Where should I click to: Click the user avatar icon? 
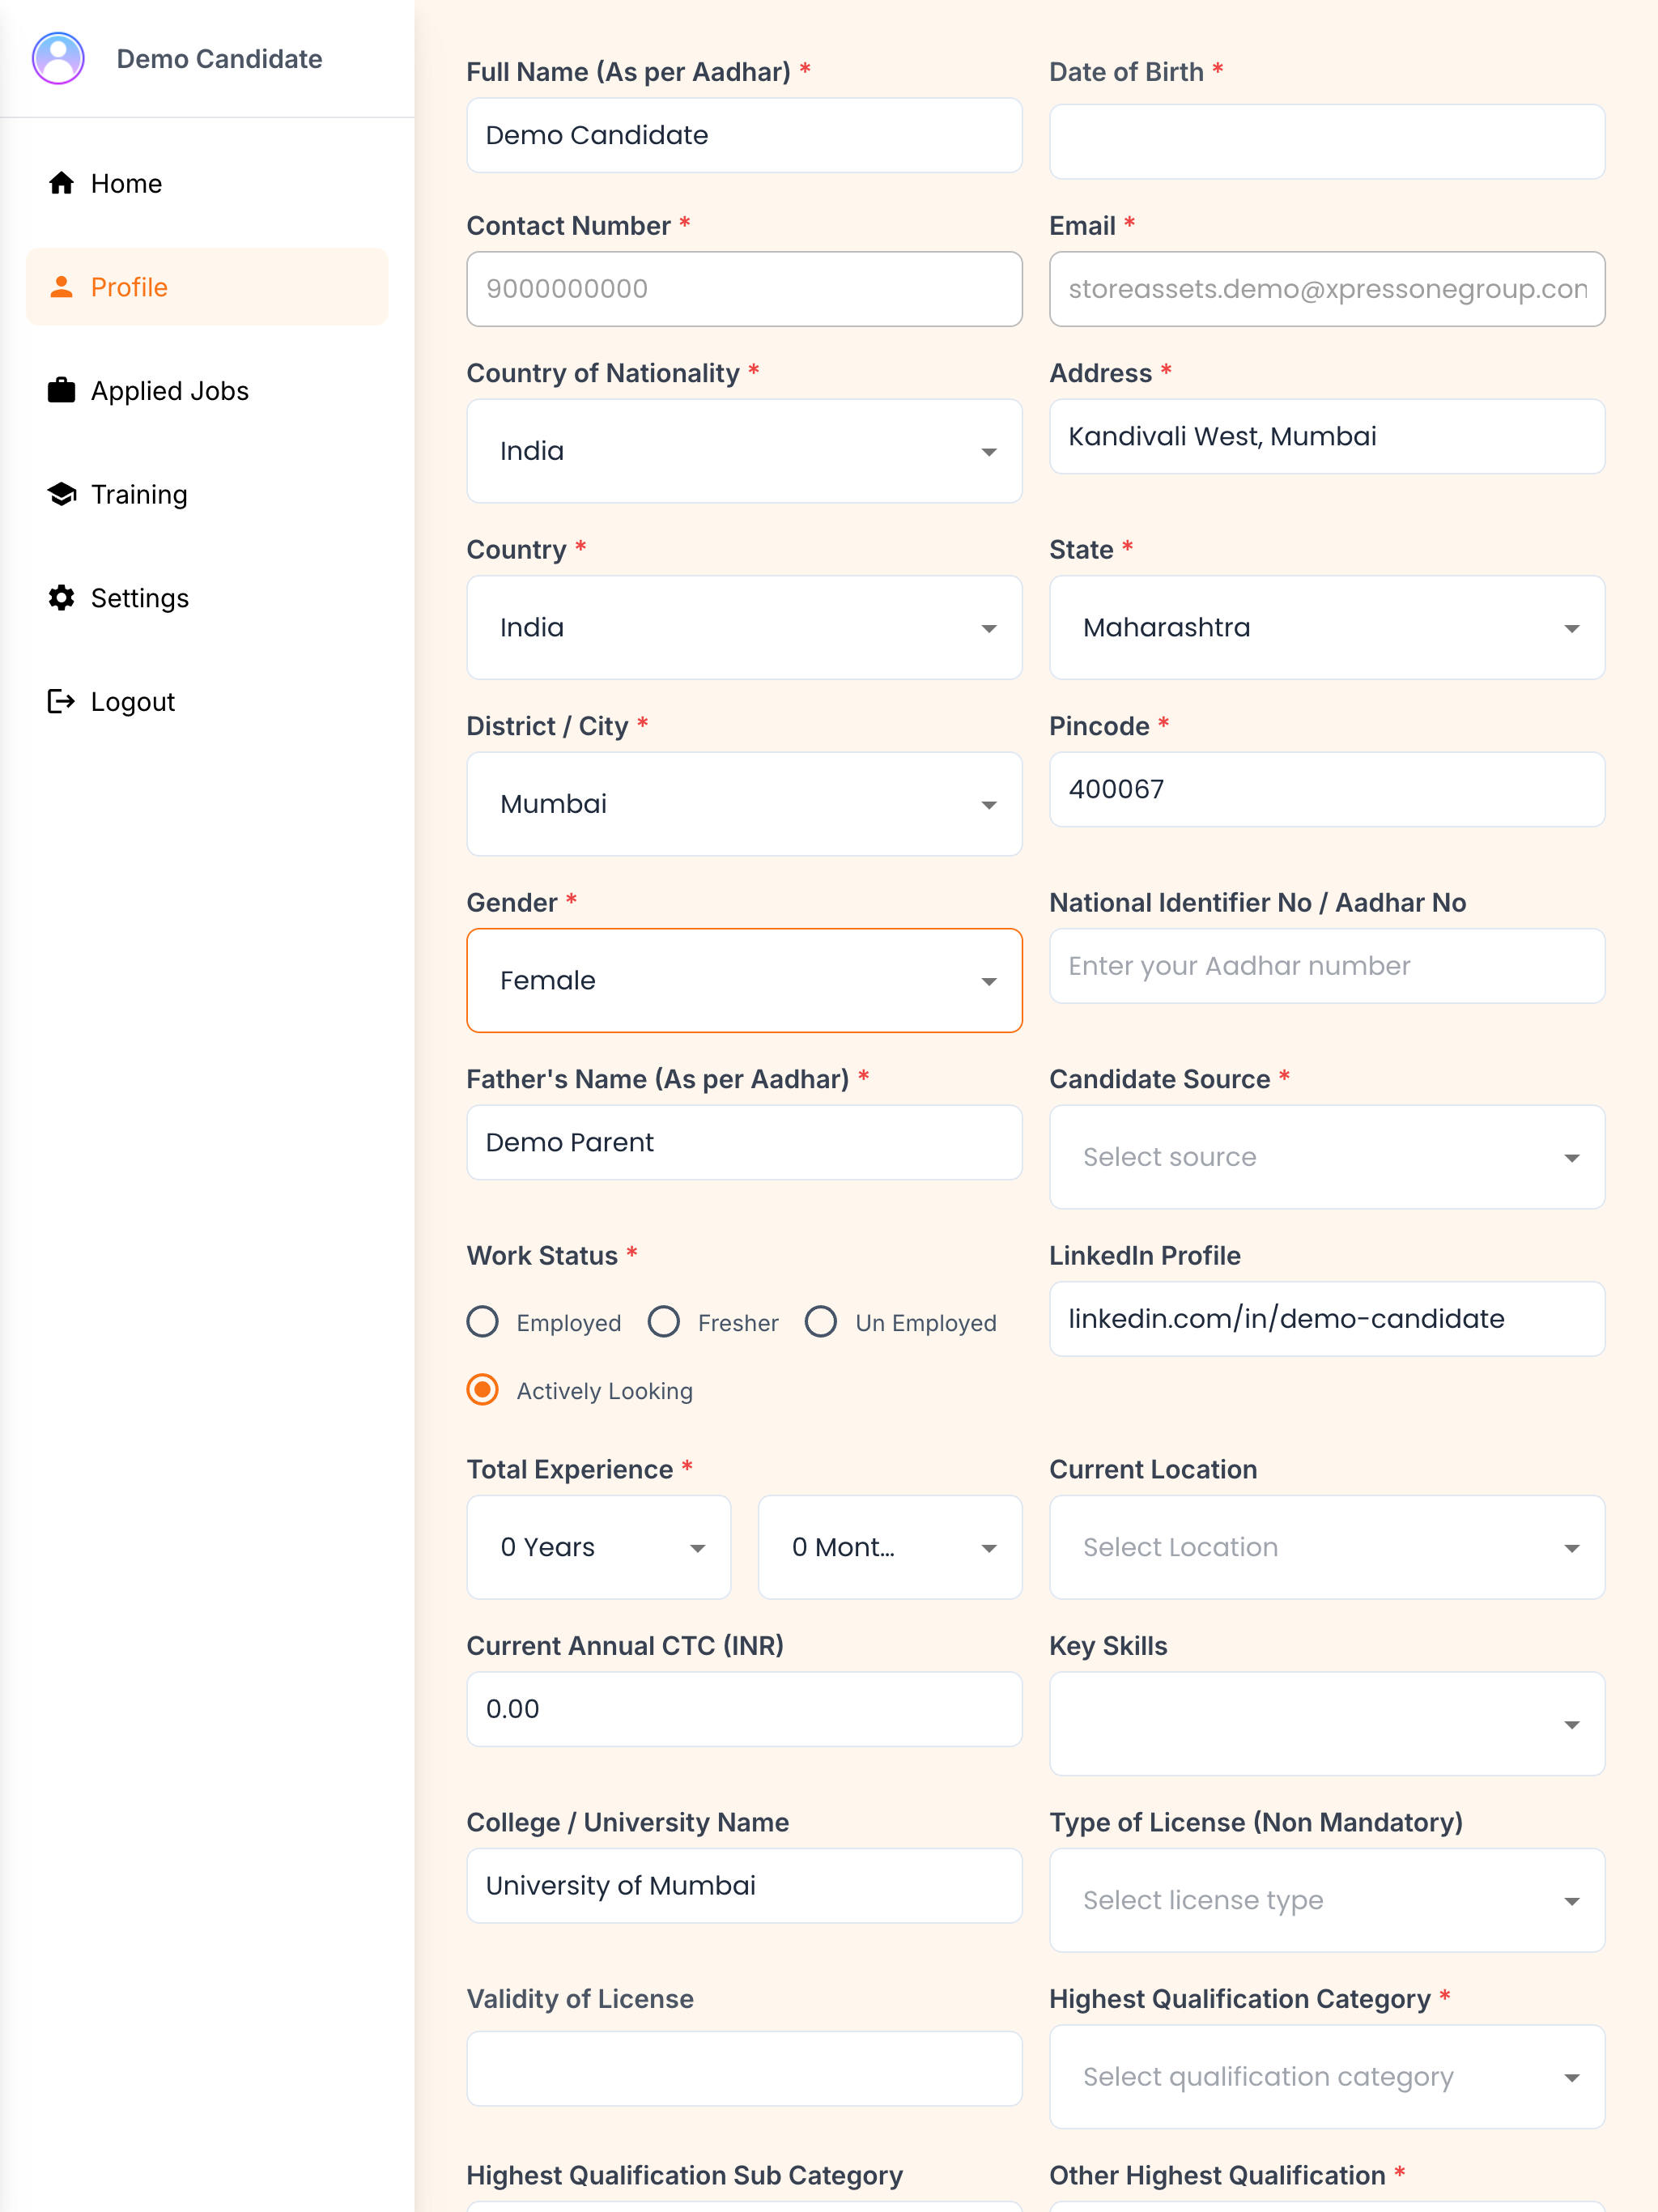pos(58,59)
